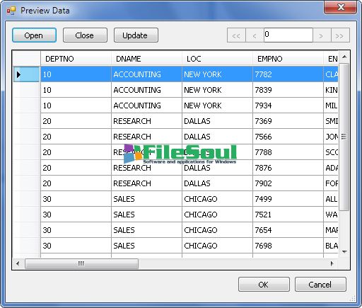Confirm with the OK button
The width and height of the screenshot is (362, 308).
(x=264, y=285)
